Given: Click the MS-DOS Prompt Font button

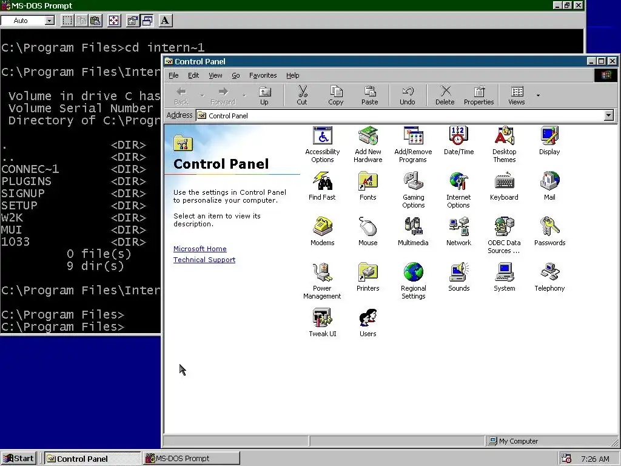Looking at the screenshot, I should coord(165,21).
